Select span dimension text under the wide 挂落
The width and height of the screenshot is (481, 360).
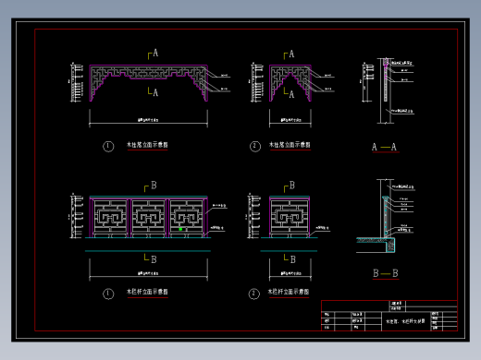pos(148,120)
